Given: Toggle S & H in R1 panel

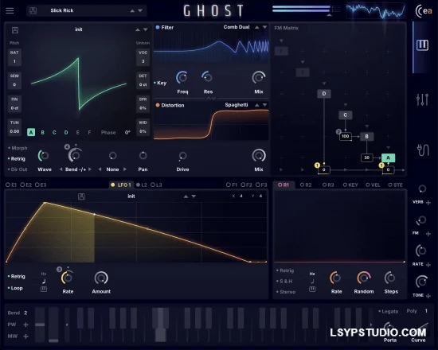Looking at the screenshot, I should pyautogui.click(x=284, y=281).
